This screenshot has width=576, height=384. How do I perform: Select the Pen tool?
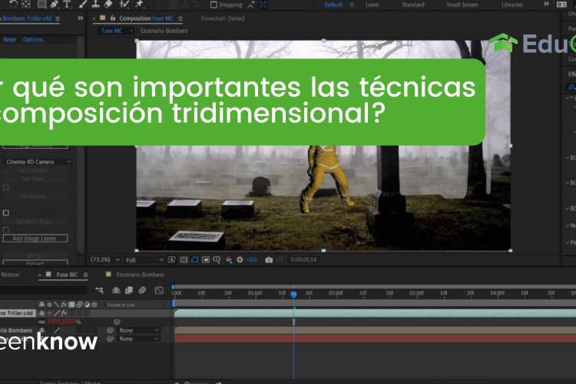55,4
